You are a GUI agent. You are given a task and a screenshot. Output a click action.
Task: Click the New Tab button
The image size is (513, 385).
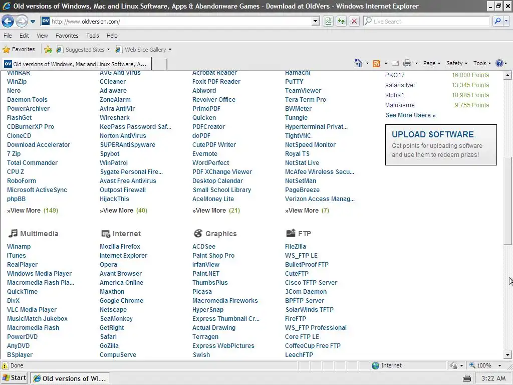click(x=159, y=64)
